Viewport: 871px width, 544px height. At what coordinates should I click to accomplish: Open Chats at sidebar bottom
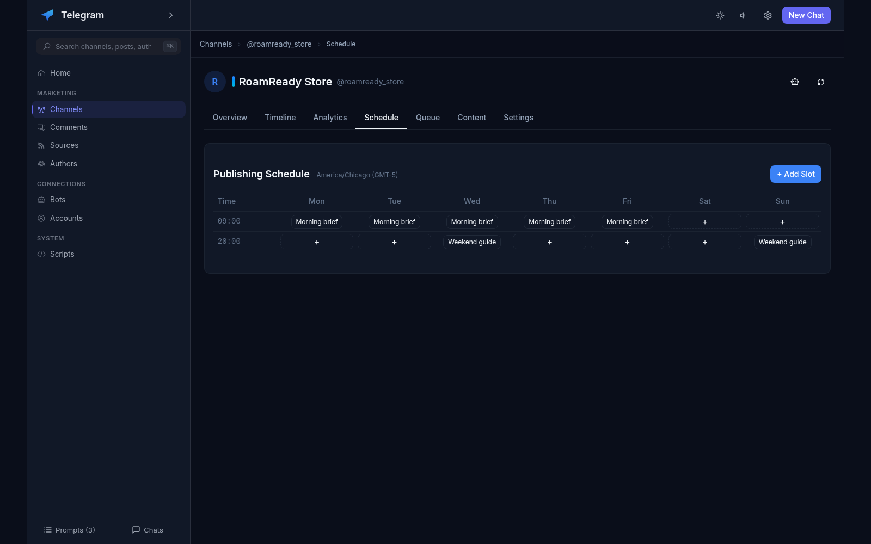(148, 530)
